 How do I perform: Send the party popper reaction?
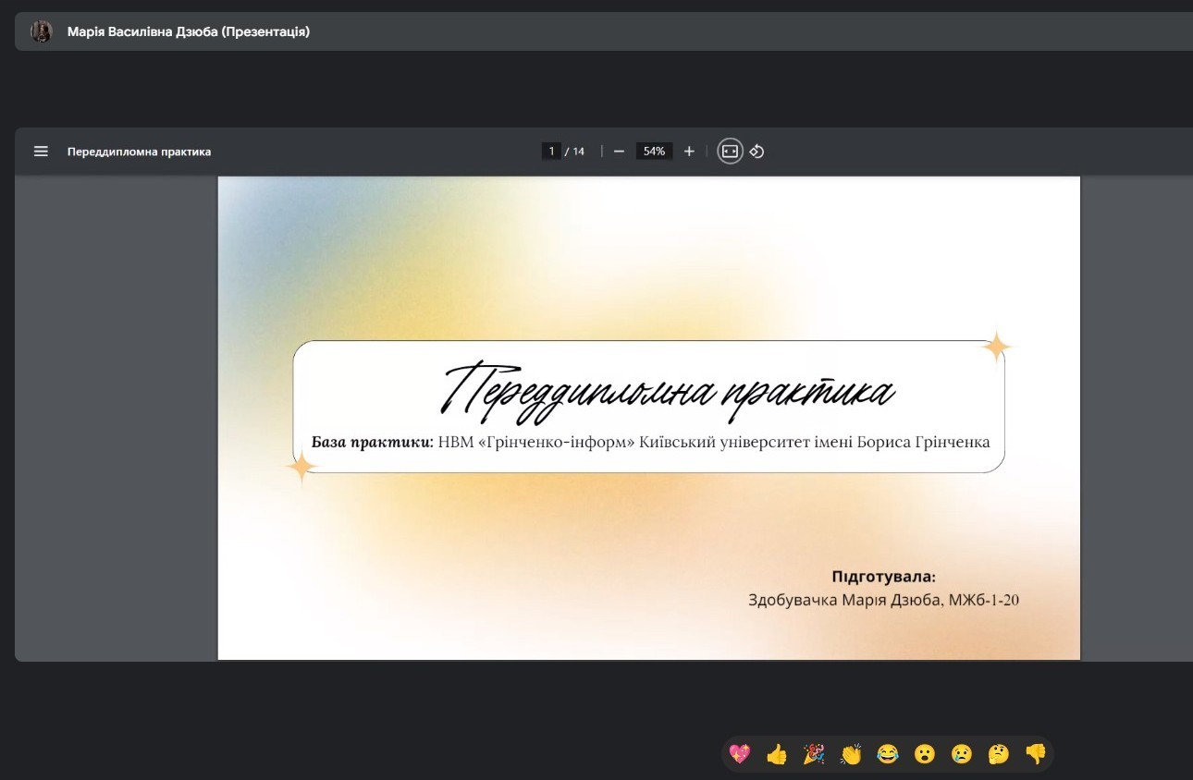click(x=814, y=754)
